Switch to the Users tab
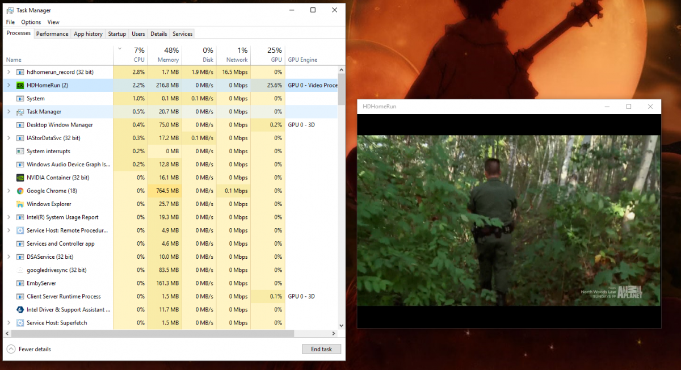The image size is (681, 370). click(138, 34)
